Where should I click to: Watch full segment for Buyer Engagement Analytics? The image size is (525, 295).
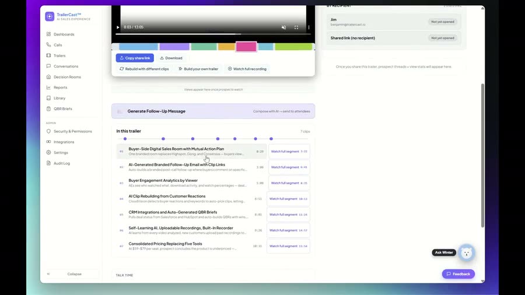coord(289,183)
